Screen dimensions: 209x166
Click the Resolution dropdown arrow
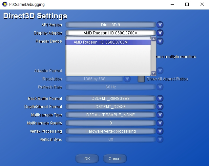point(127,79)
